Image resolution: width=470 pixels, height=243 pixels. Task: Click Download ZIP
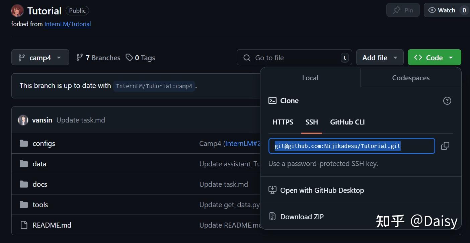click(302, 217)
